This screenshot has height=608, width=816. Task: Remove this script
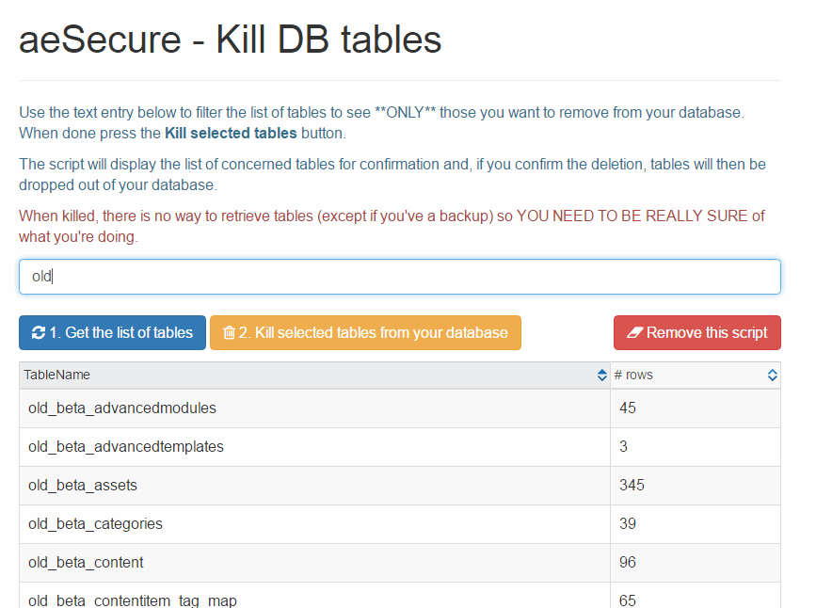697,332
